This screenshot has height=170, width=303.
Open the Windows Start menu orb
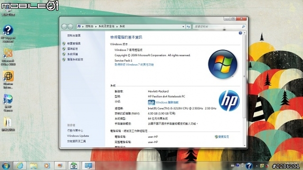coord(6,165)
